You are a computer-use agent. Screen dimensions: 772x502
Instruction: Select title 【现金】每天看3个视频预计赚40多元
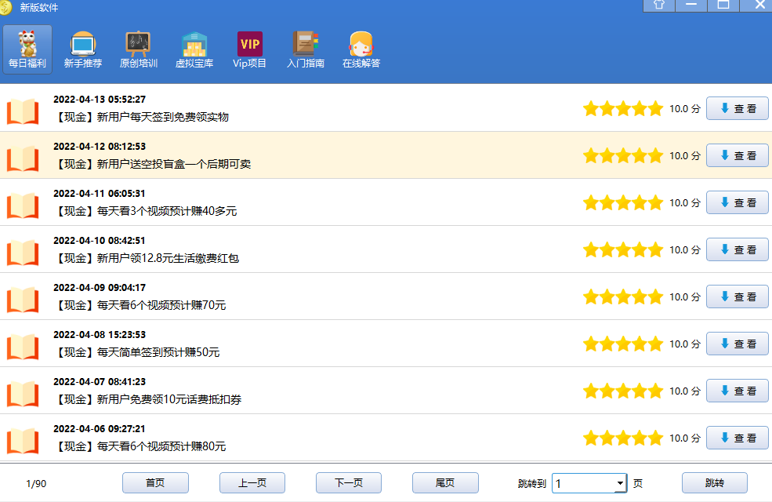point(145,211)
